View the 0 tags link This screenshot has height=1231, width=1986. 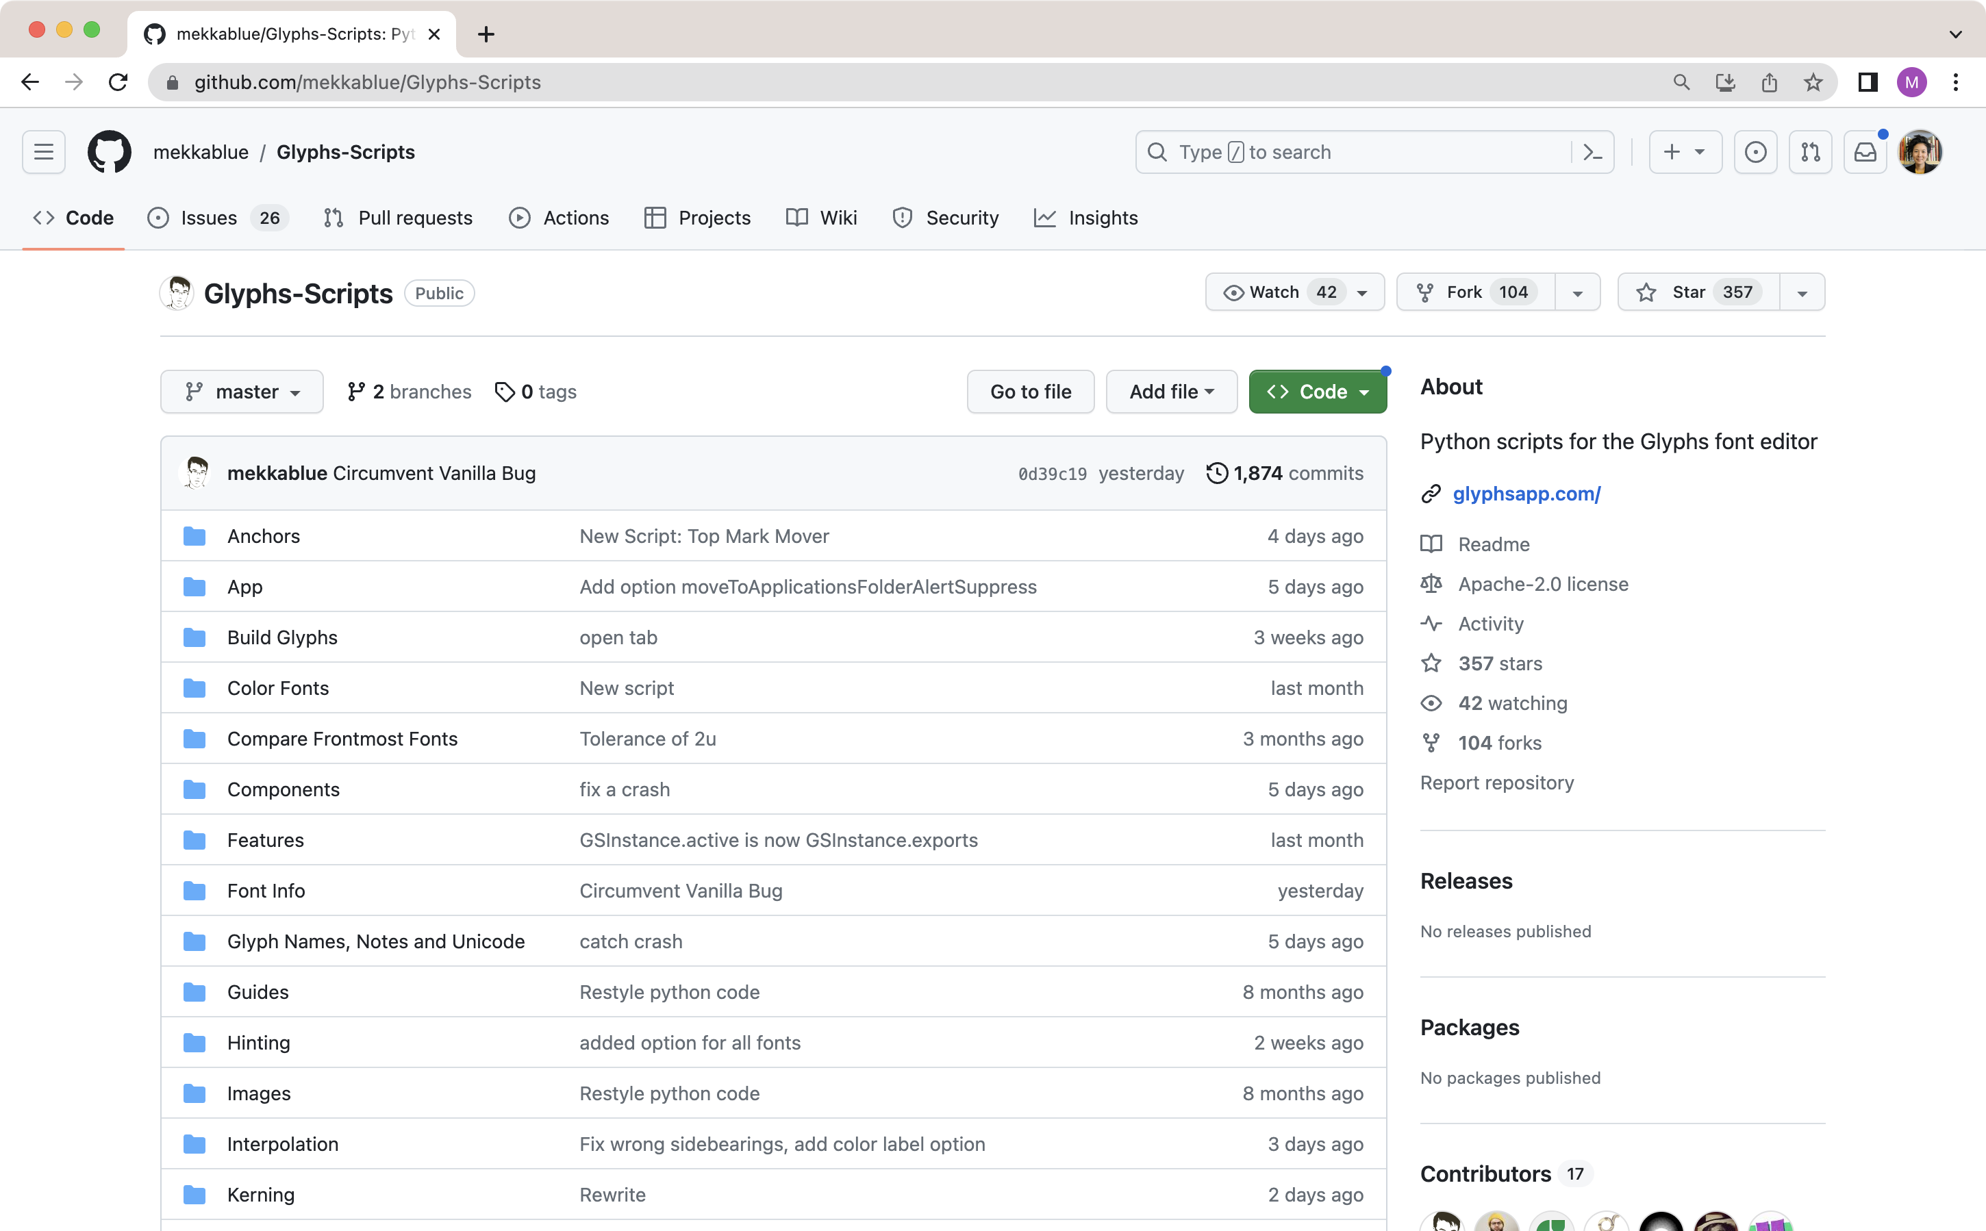click(x=536, y=392)
